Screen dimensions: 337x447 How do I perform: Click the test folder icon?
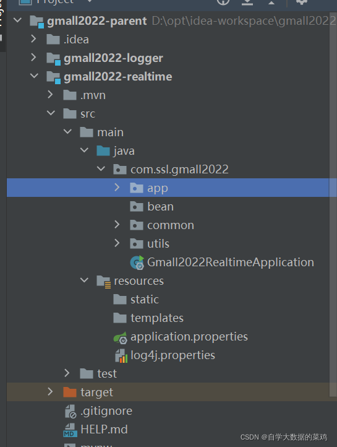click(87, 374)
